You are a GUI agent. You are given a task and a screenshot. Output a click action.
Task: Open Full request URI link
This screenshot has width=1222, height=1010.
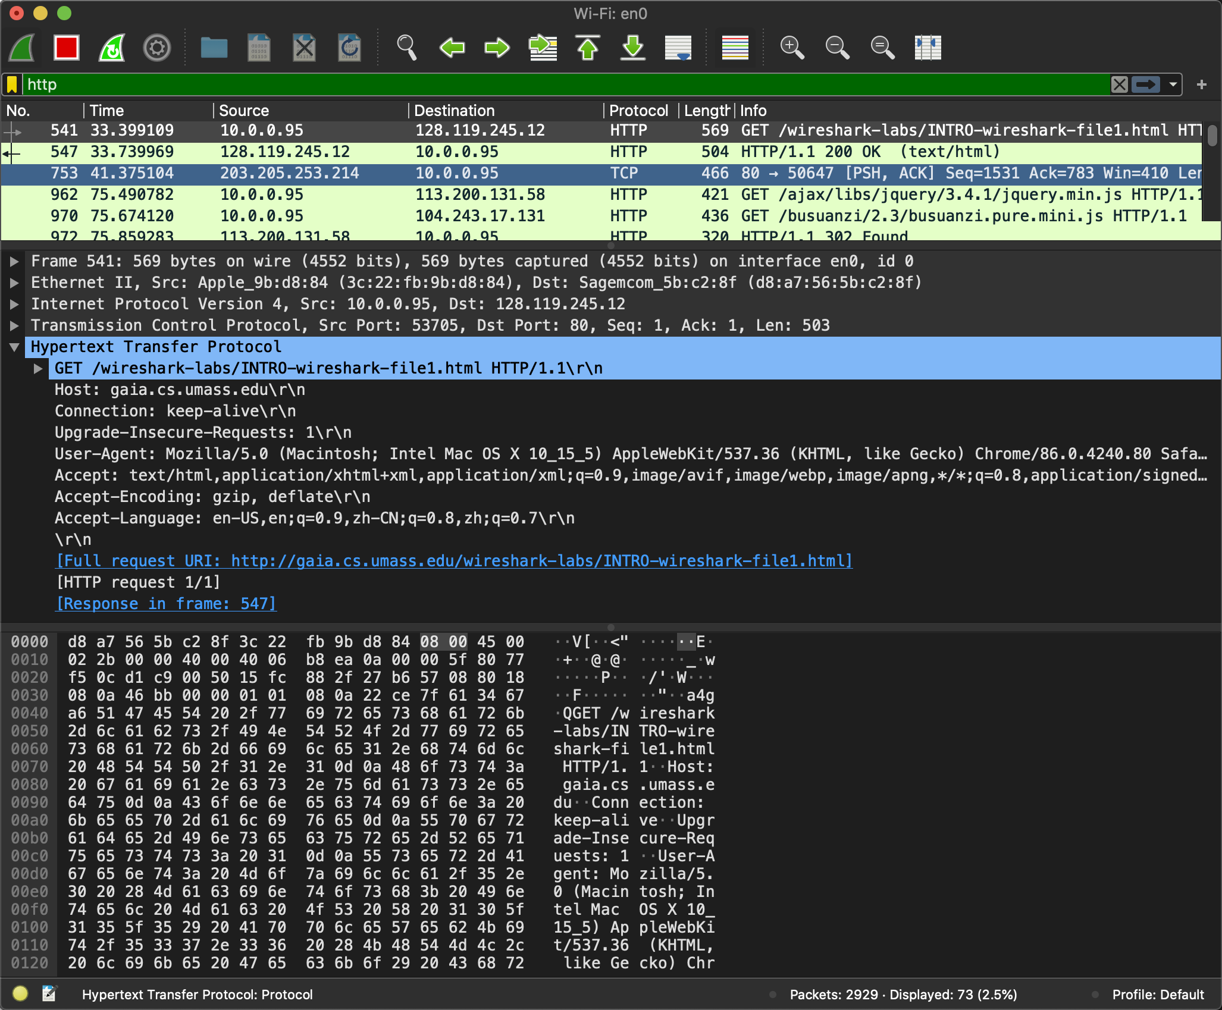pos(455,561)
